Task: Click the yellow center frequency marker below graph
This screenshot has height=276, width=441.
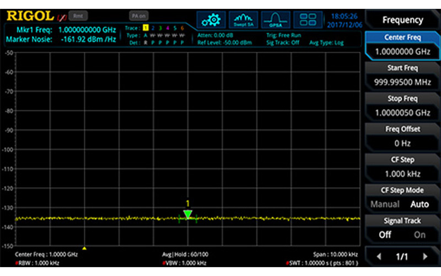Action: coord(84,248)
